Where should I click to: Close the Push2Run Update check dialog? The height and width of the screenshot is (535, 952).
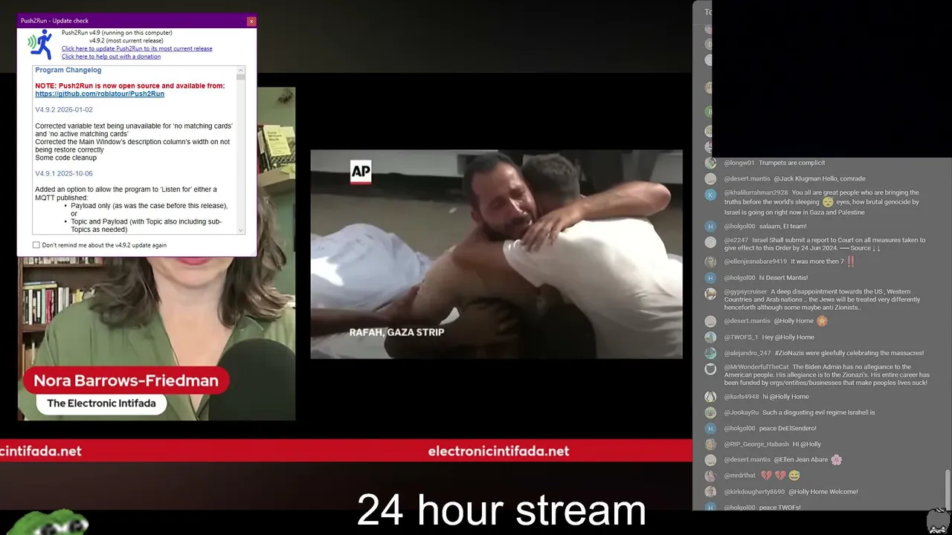click(251, 21)
